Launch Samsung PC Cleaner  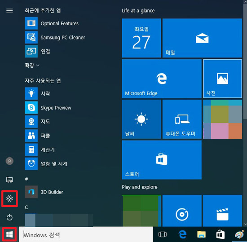coord(55,37)
